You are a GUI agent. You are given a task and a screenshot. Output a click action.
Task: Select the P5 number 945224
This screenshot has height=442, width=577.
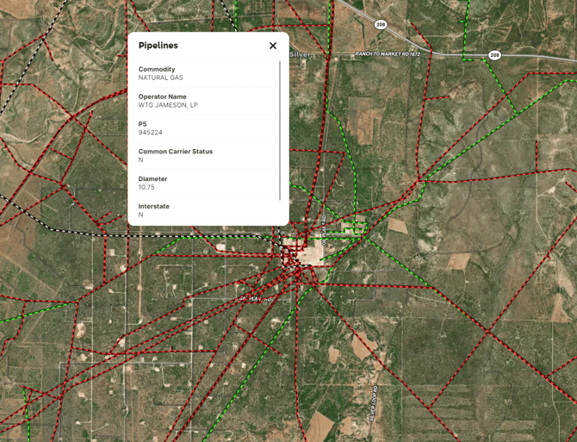click(x=150, y=133)
